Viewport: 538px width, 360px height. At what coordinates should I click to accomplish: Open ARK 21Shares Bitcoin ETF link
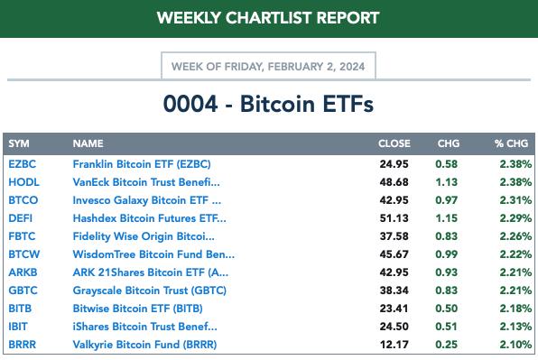point(150,272)
